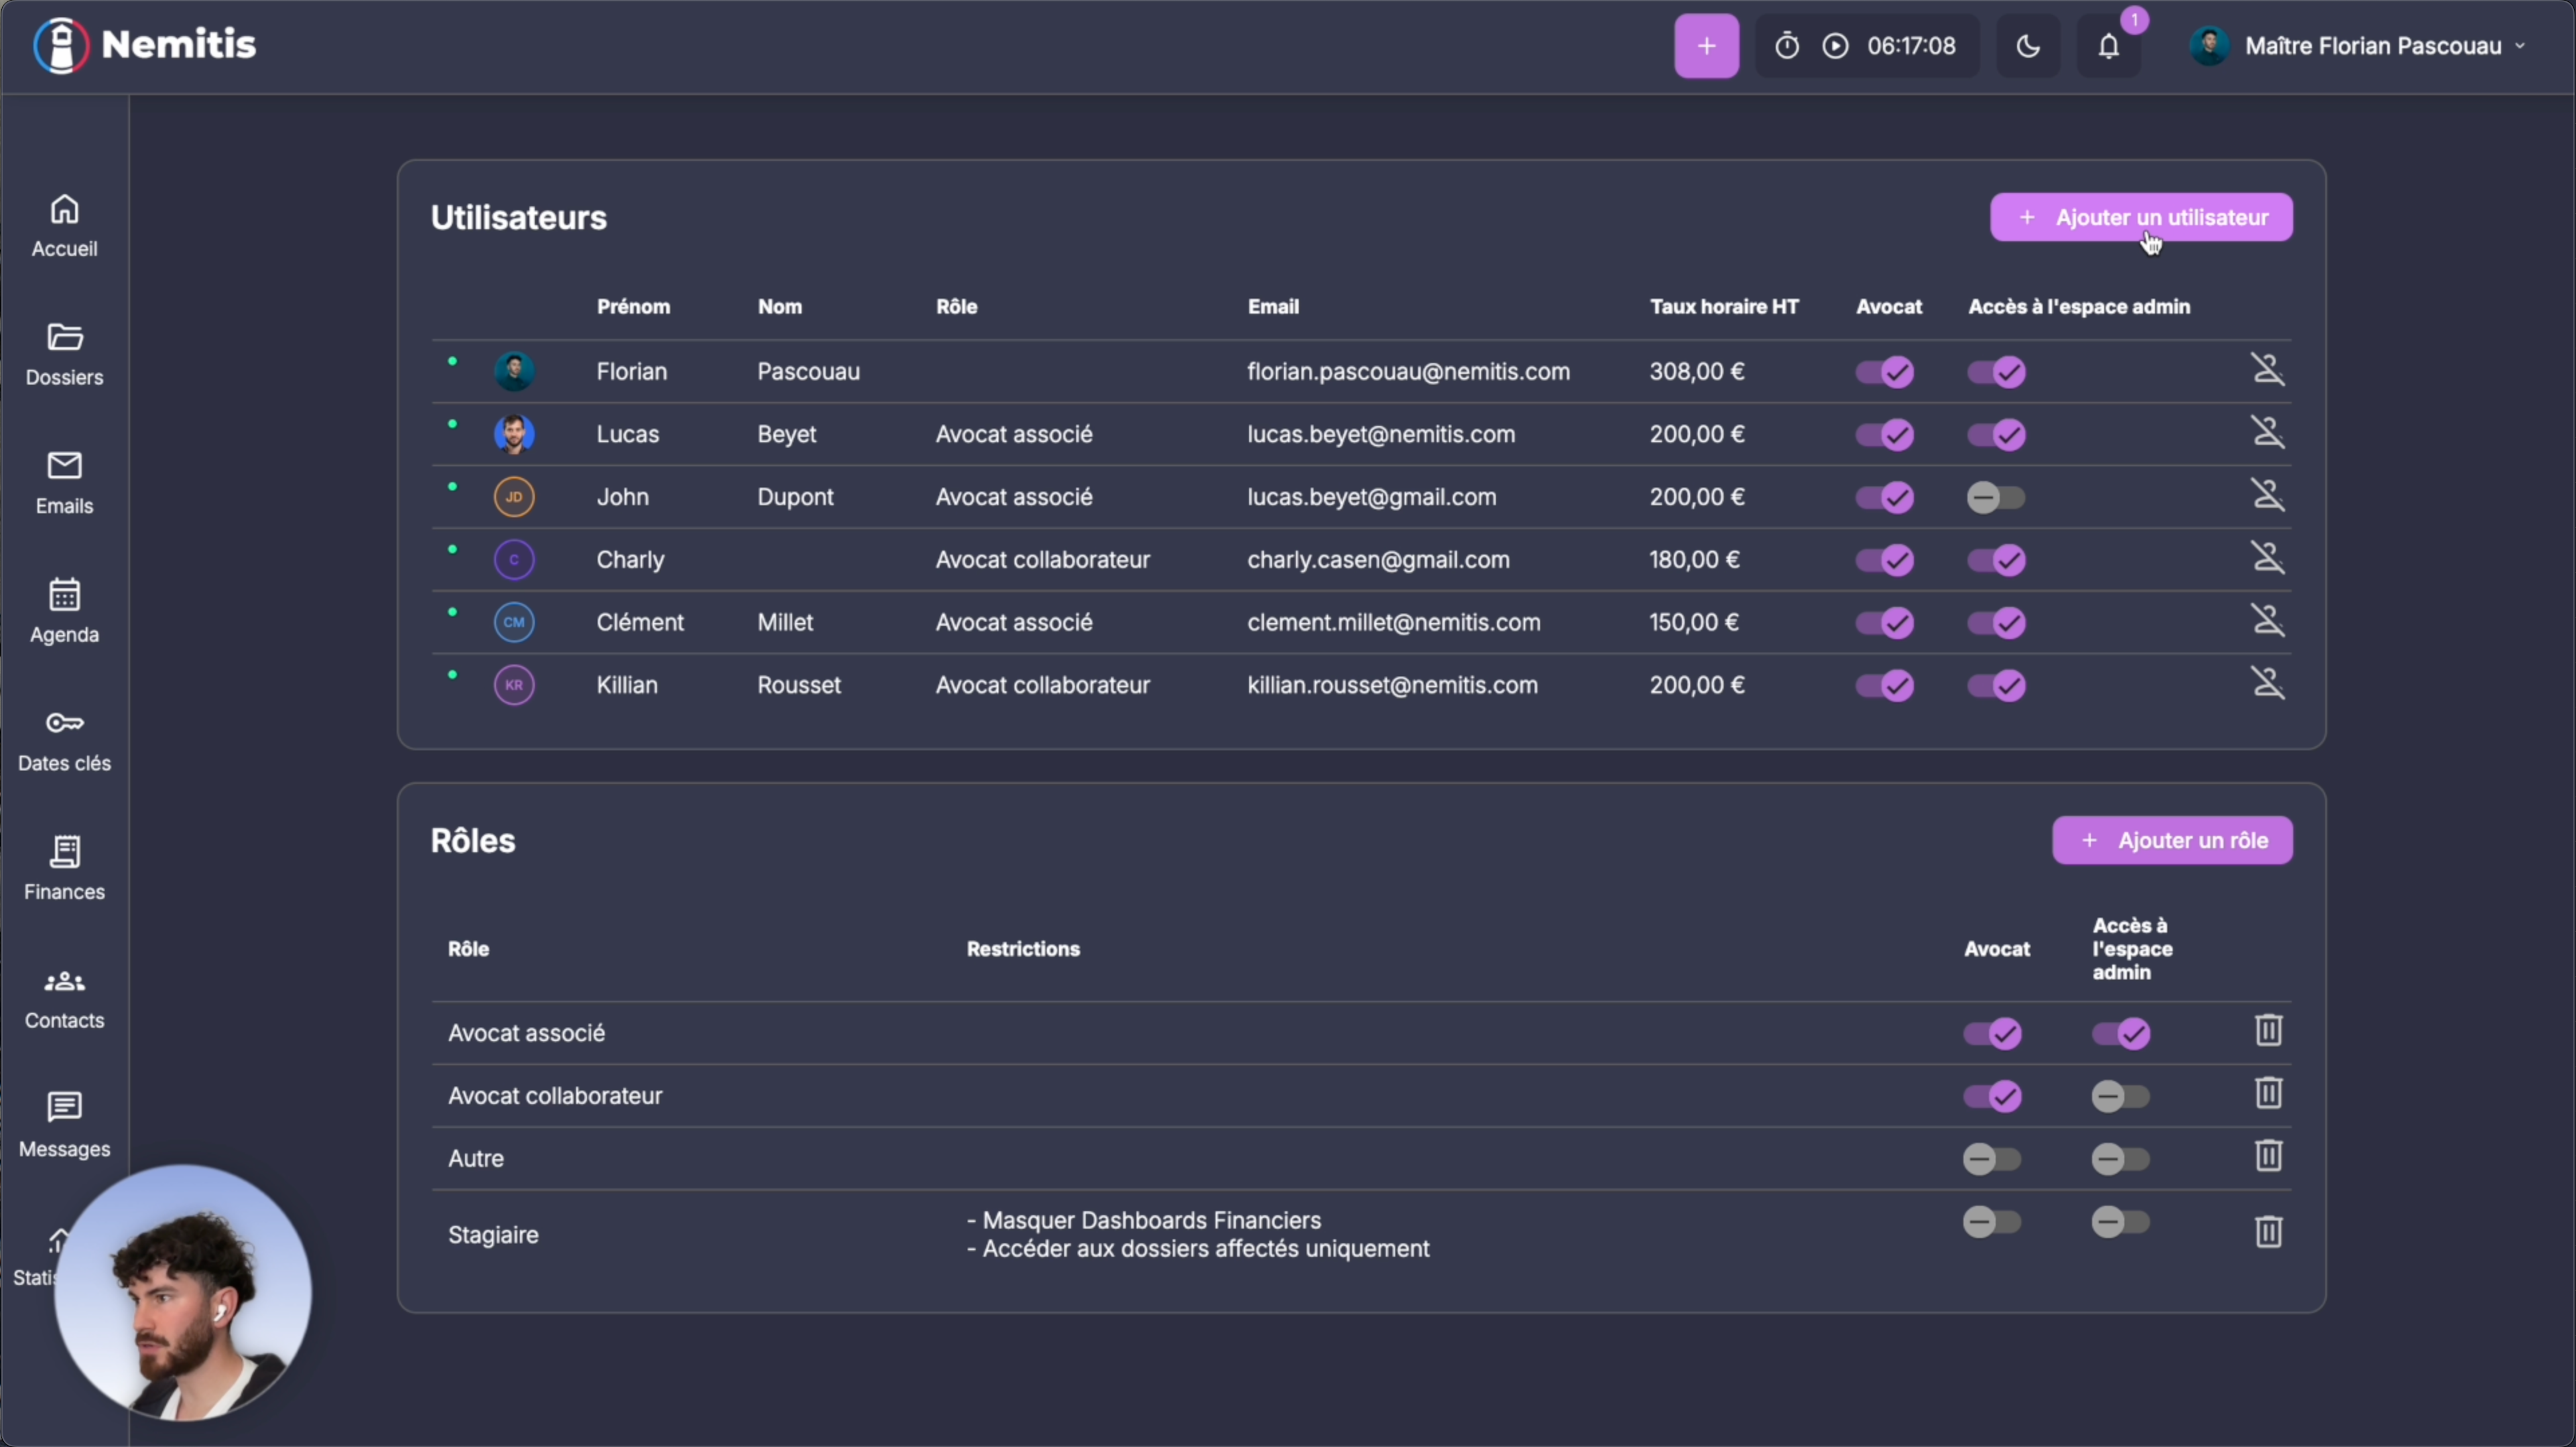The height and width of the screenshot is (1447, 2576).
Task: Toggle admin access for Lucas Beyet
Action: tap(1997, 435)
